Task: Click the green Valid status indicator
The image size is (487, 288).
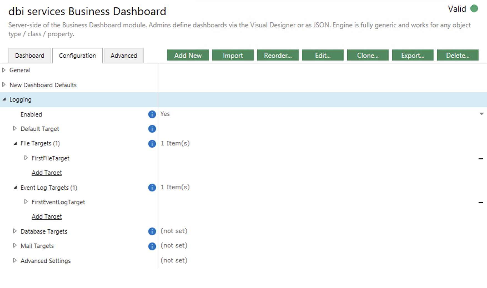Action: coord(474,9)
